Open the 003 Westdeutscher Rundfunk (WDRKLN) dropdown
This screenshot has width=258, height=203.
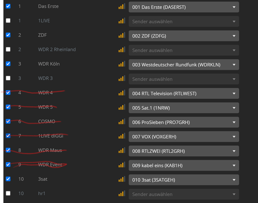point(184,65)
